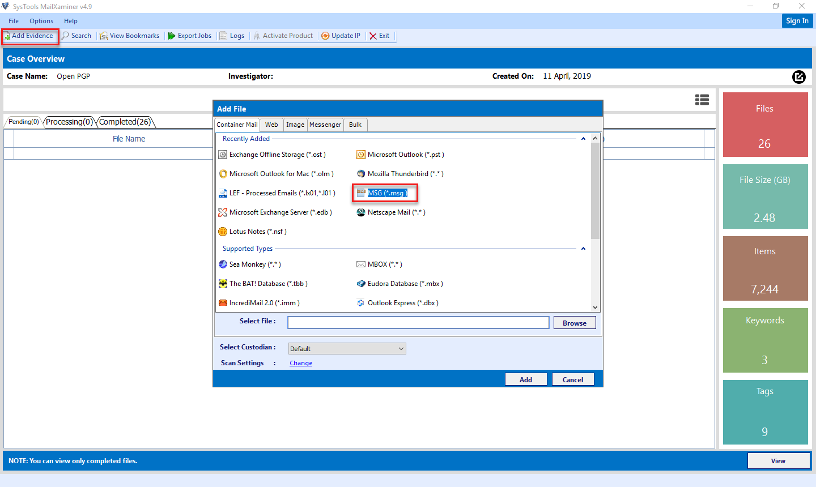The width and height of the screenshot is (816, 487).
Task: Switch to the Image tab
Action: pos(295,125)
